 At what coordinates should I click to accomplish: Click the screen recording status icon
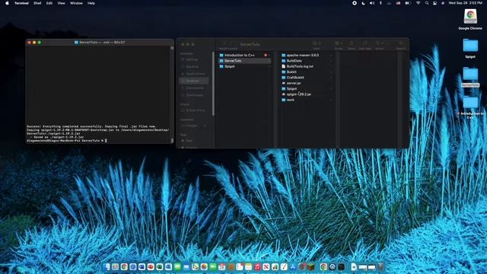pyautogui.click(x=355, y=3)
